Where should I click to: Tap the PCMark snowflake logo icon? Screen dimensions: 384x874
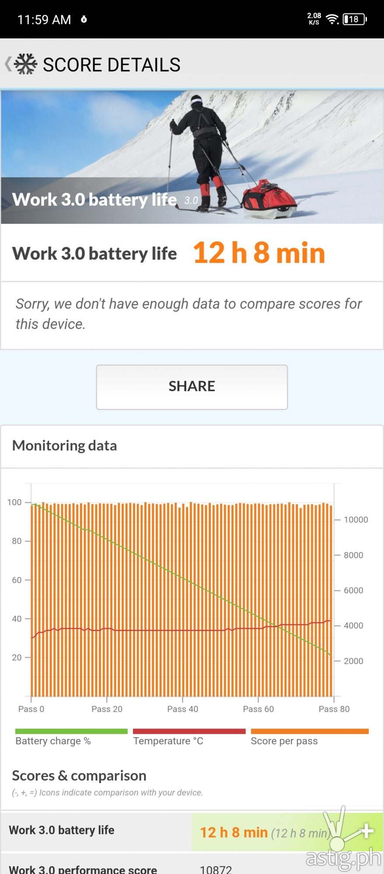pyautogui.click(x=25, y=64)
